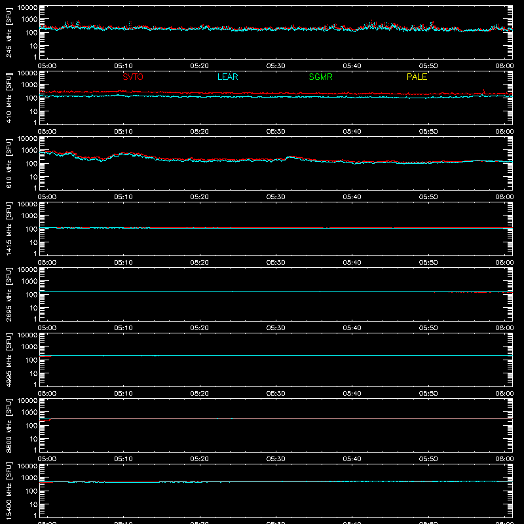The height and width of the screenshot is (524, 524).
Task: Click the 610 MHz curve bump near 05:32
Action: coord(291,157)
